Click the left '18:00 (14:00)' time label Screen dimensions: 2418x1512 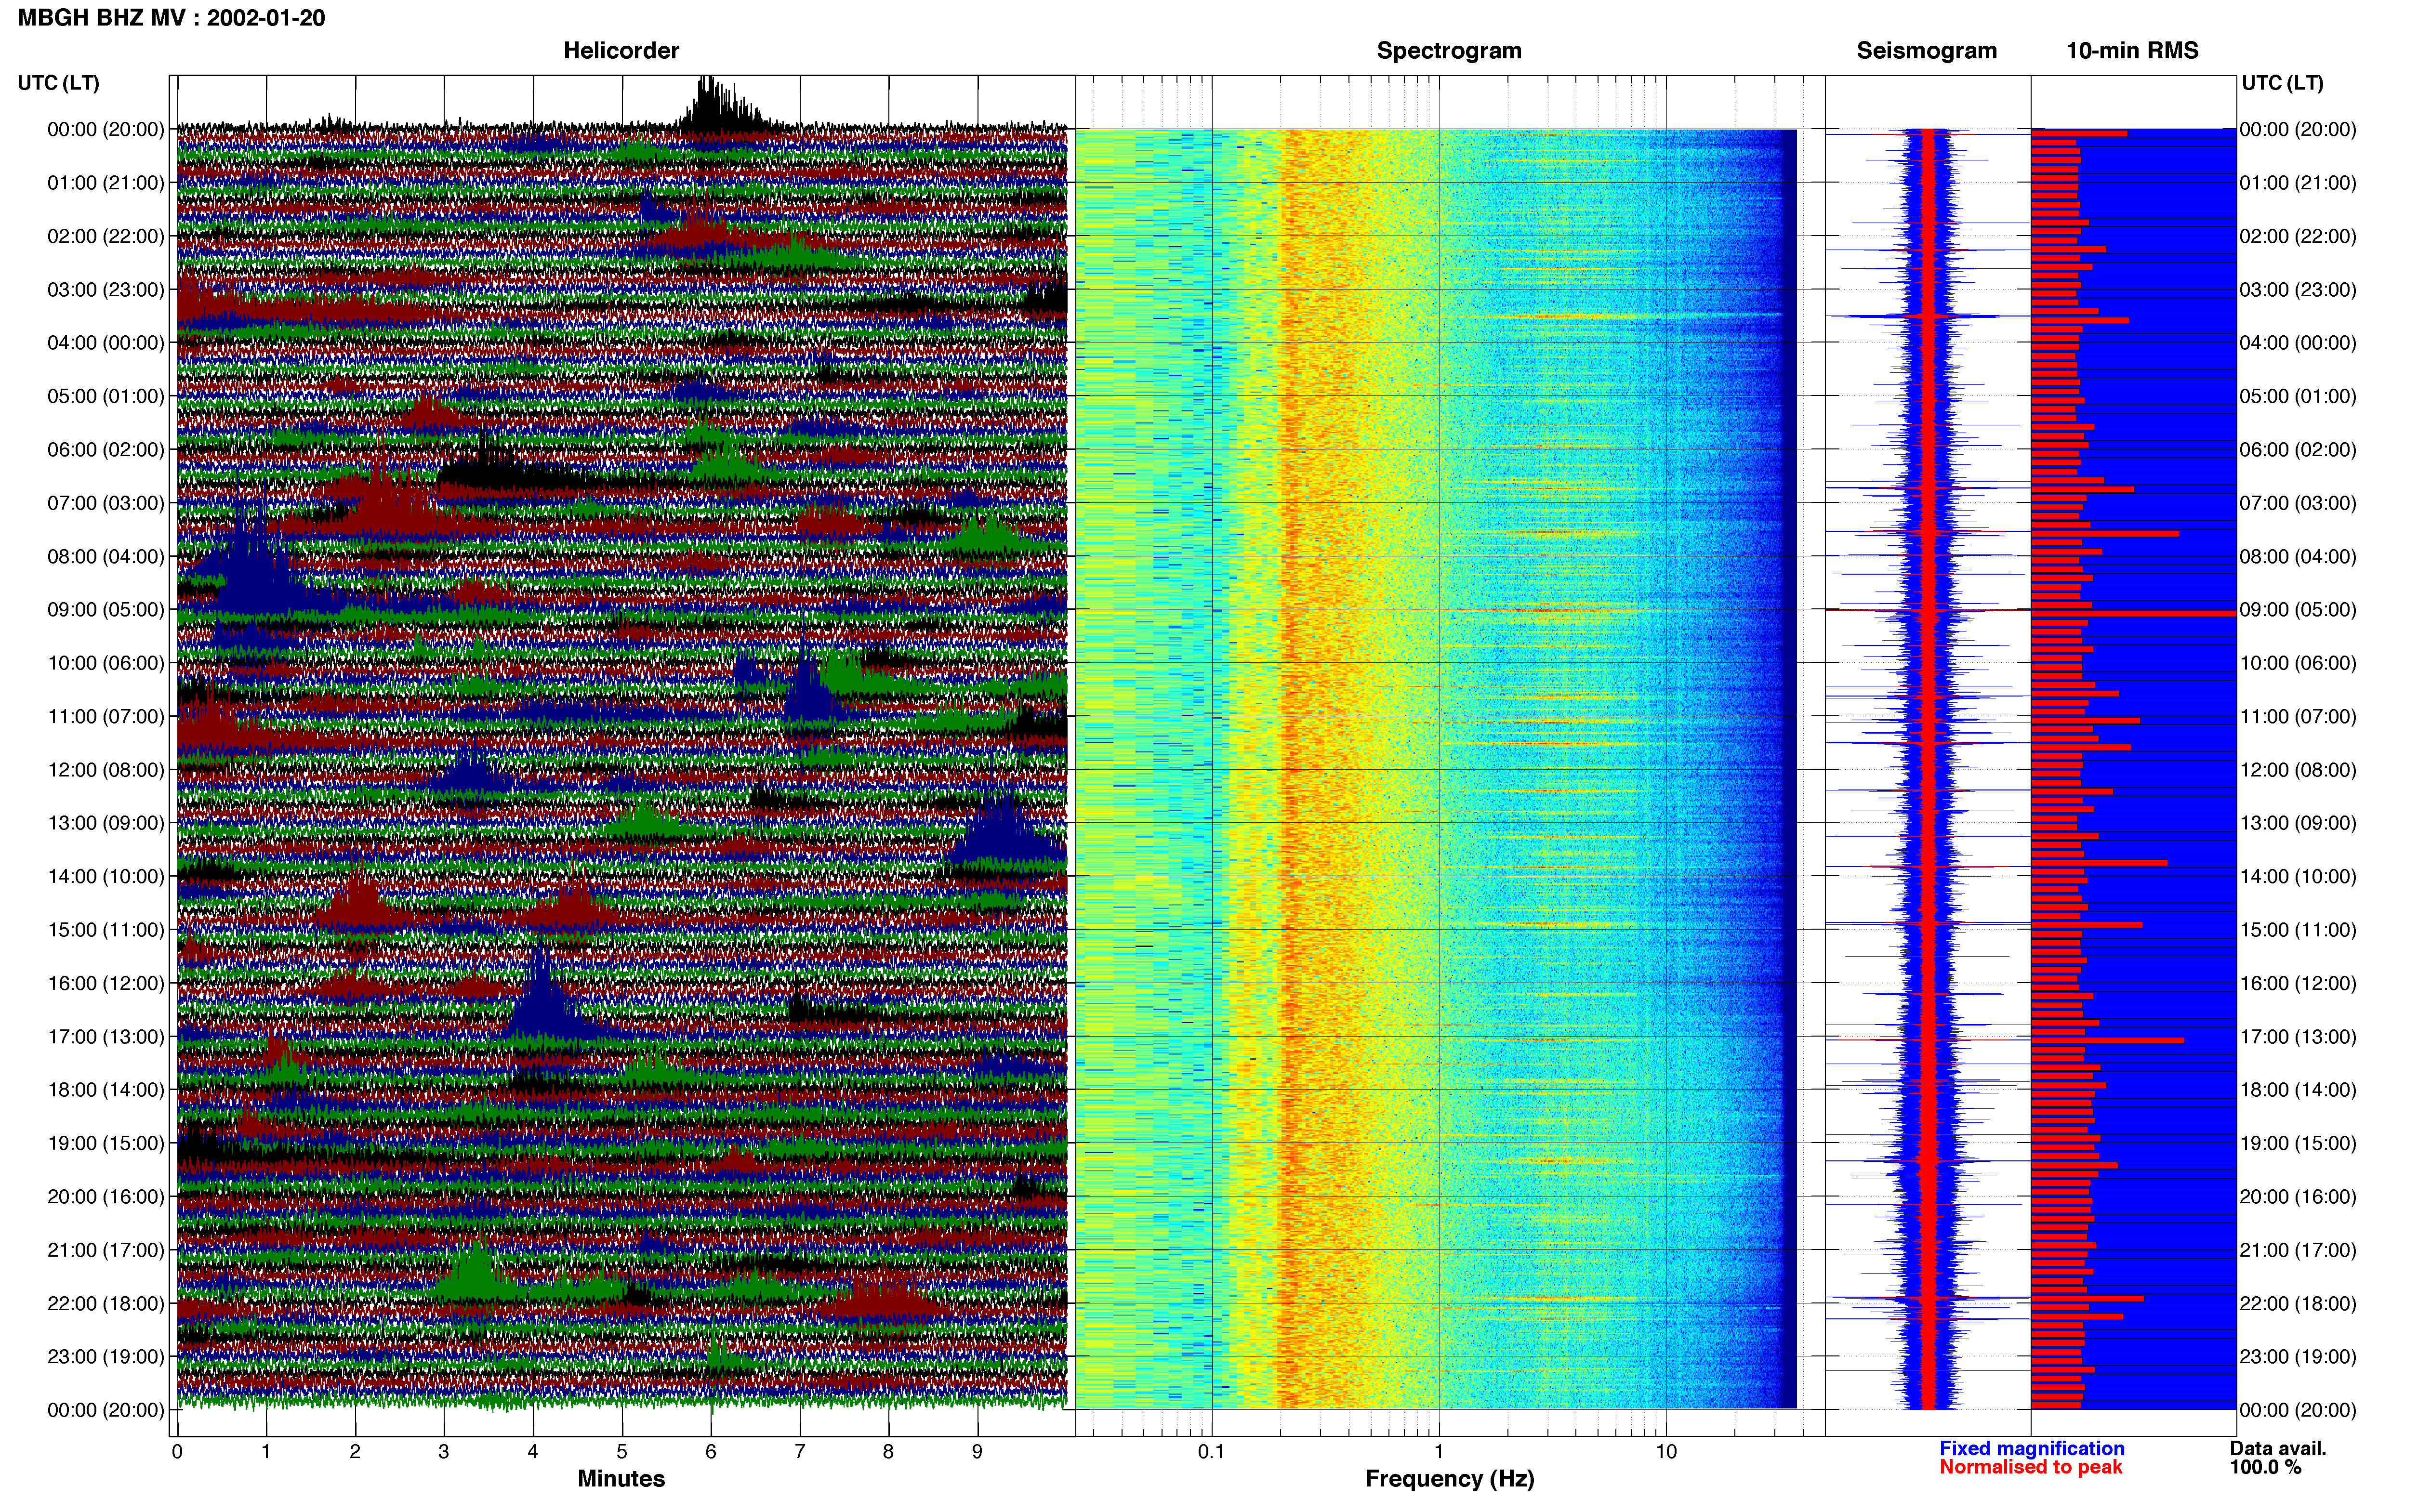point(106,1089)
